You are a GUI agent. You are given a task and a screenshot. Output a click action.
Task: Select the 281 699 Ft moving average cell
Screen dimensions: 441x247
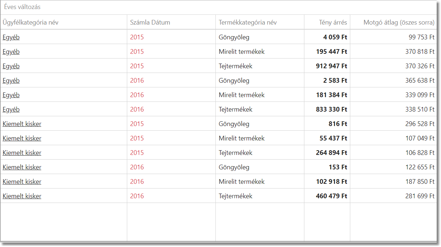point(420,196)
